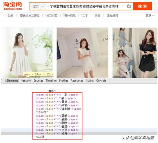The image size is (158, 143).
Task: Open image search camera icon
Action: [129, 6]
